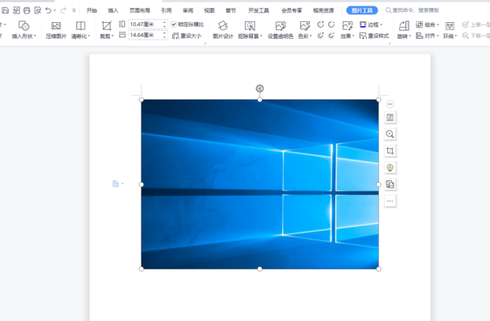
Task: Open the 页面布局 Page Layout tab
Action: click(140, 10)
